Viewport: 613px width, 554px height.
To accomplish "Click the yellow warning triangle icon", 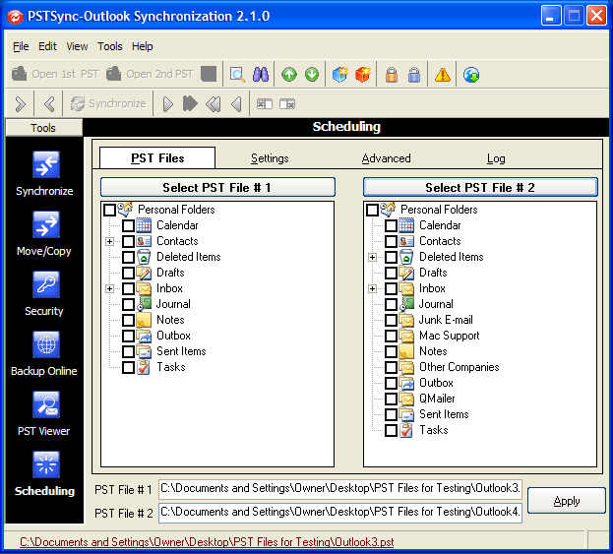I will 443,74.
